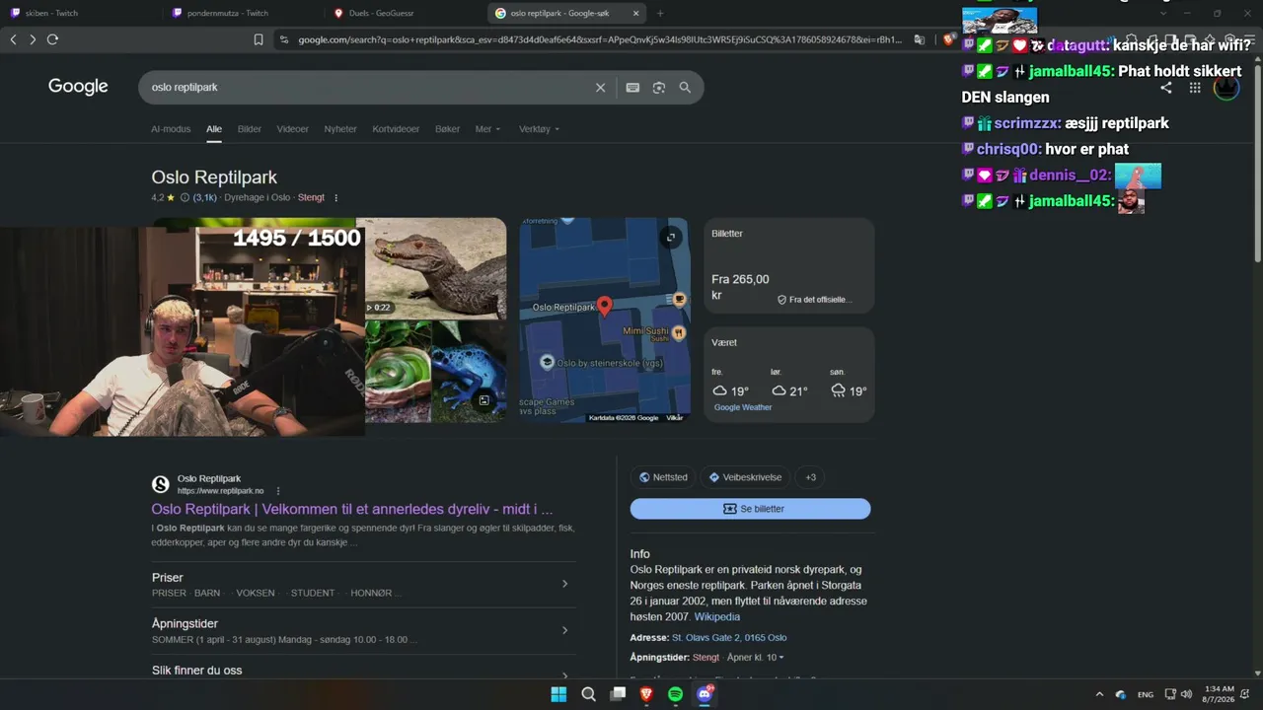Open the clock and date in taskbar

click(1218, 694)
